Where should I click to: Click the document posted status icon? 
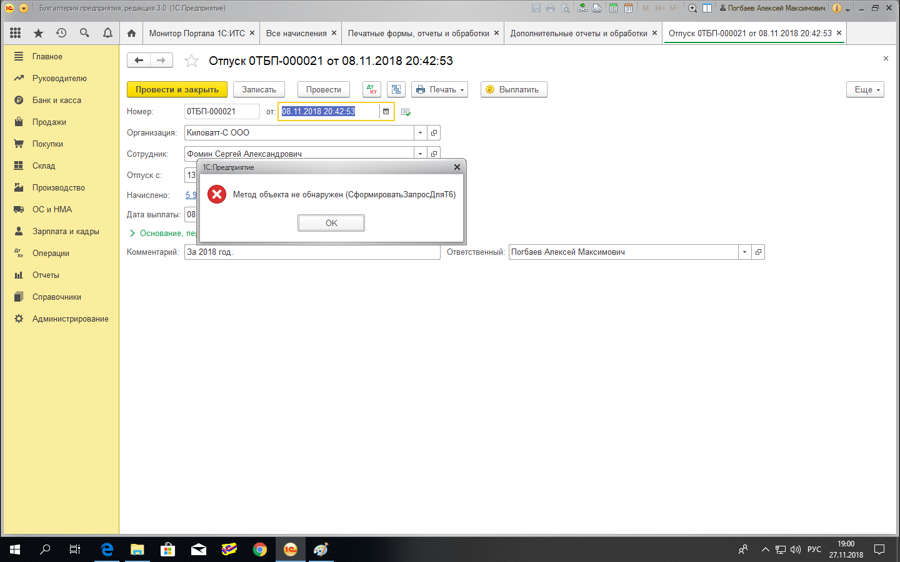[x=406, y=112]
